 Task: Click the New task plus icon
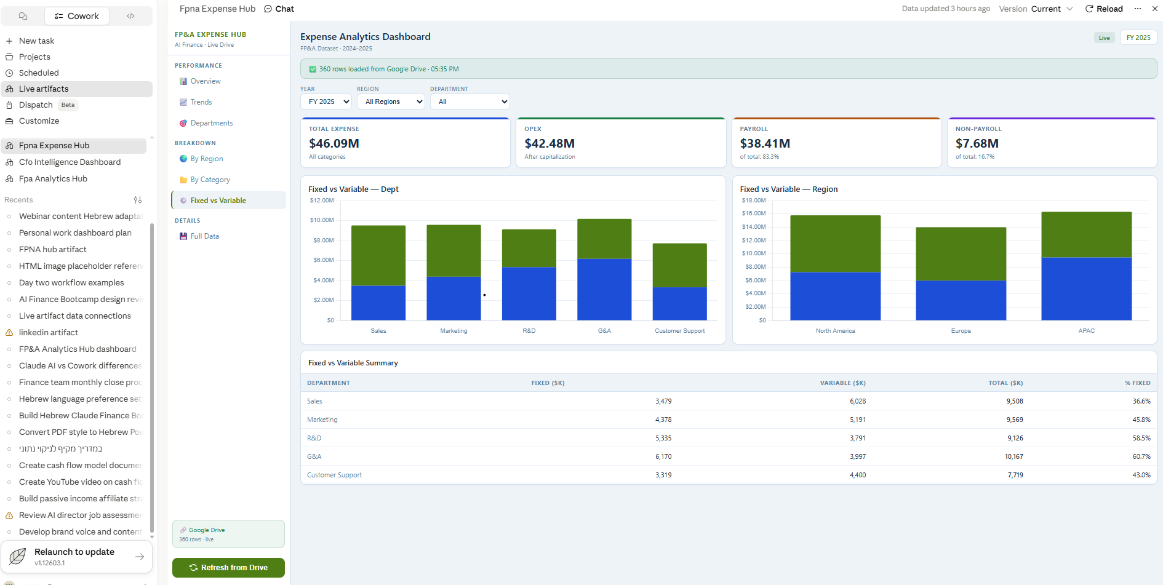coord(9,41)
